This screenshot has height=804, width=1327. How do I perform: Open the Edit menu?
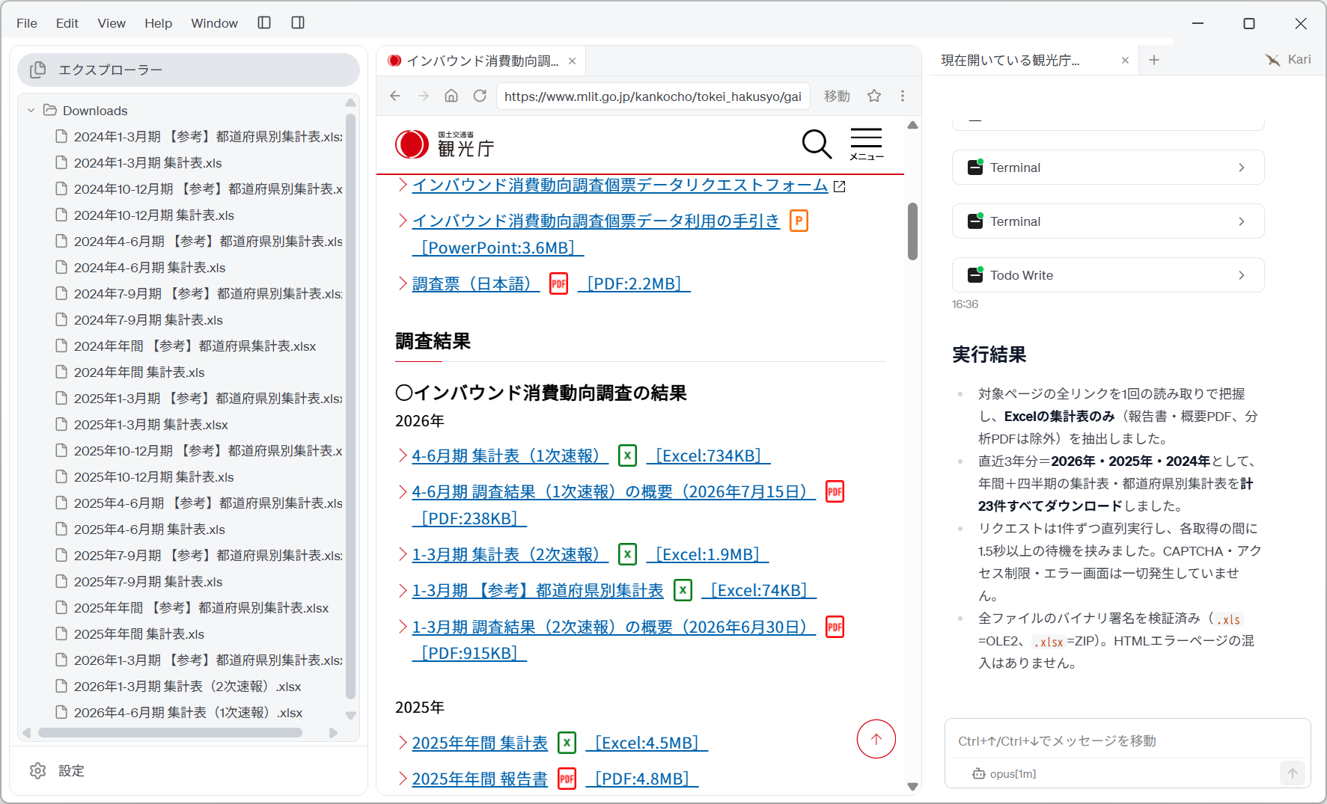(x=67, y=23)
